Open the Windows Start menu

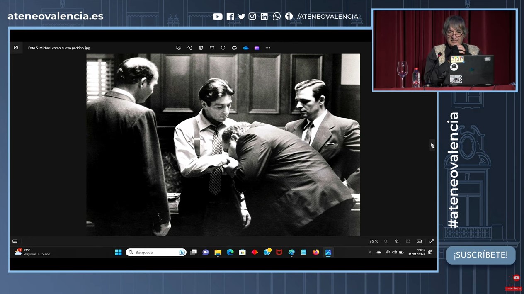click(x=119, y=252)
